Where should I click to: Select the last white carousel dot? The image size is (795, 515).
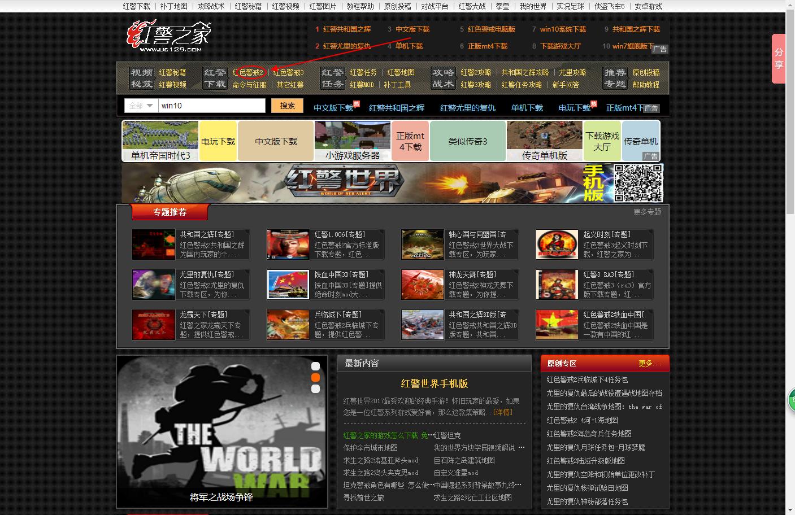coord(315,389)
